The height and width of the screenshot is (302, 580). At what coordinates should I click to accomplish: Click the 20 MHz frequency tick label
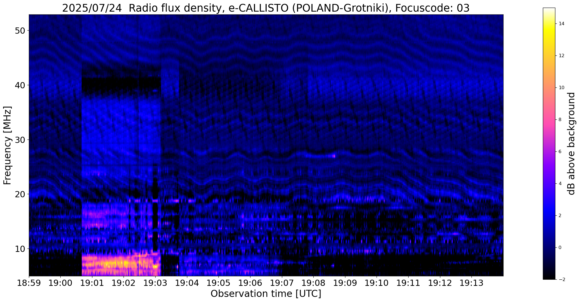point(20,194)
